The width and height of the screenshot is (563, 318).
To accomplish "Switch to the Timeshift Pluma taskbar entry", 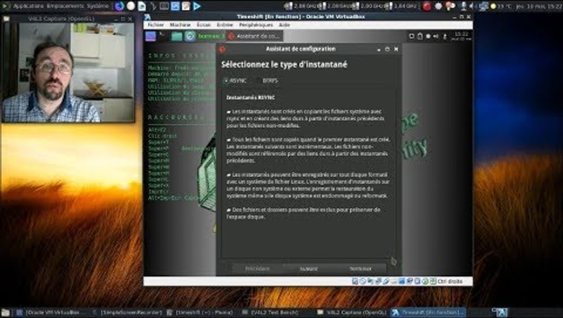I will pos(200,312).
